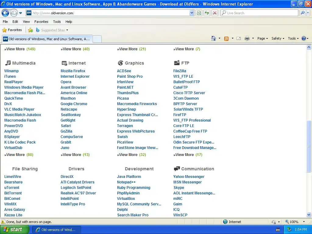Click the Multimedia music note icon
Screen dimensions: 312x234
click(x=8, y=63)
